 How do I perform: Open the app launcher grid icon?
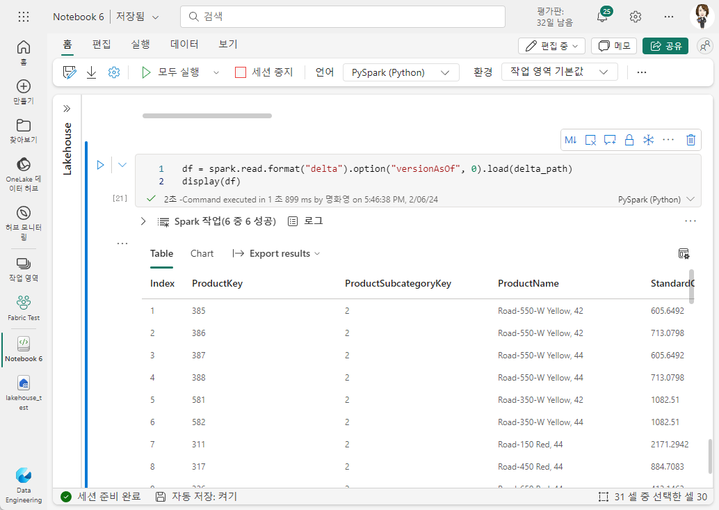point(24,17)
